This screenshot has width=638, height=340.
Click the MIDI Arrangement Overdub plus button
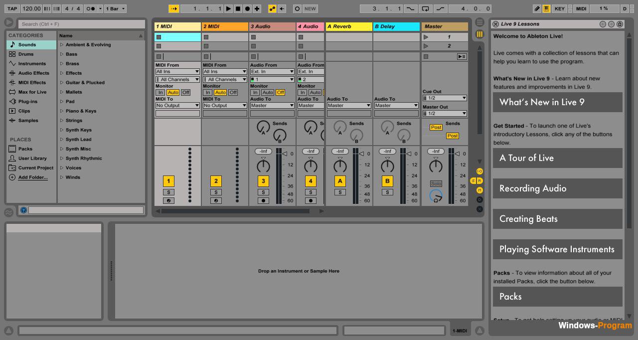point(257,8)
